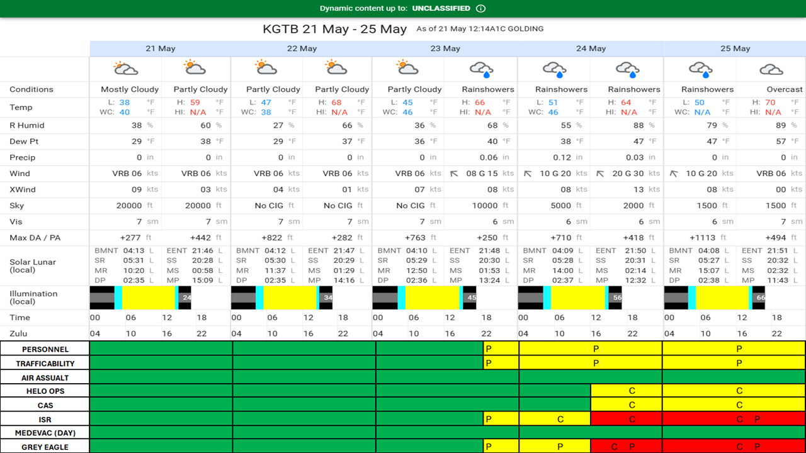Open the 24 May column header
The width and height of the screenshot is (806, 453).
tap(591, 48)
